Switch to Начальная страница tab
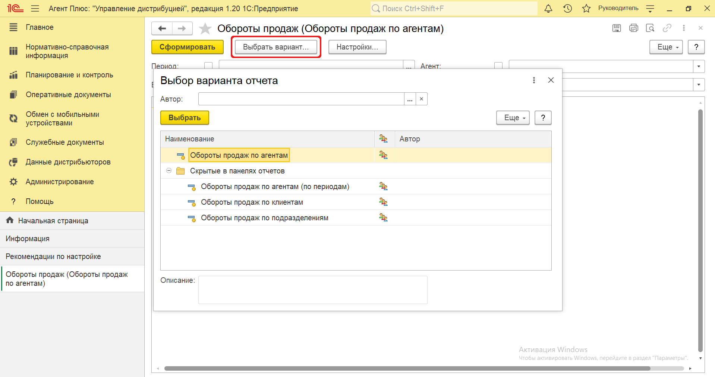The height and width of the screenshot is (377, 715). pos(72,221)
